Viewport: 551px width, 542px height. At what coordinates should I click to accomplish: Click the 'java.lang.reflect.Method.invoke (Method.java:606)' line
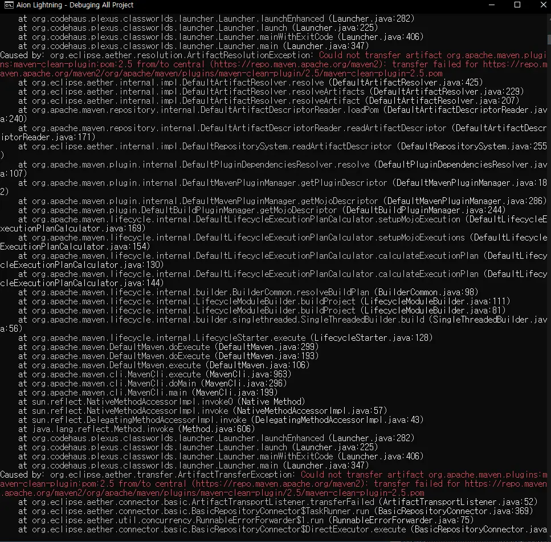coord(137,430)
